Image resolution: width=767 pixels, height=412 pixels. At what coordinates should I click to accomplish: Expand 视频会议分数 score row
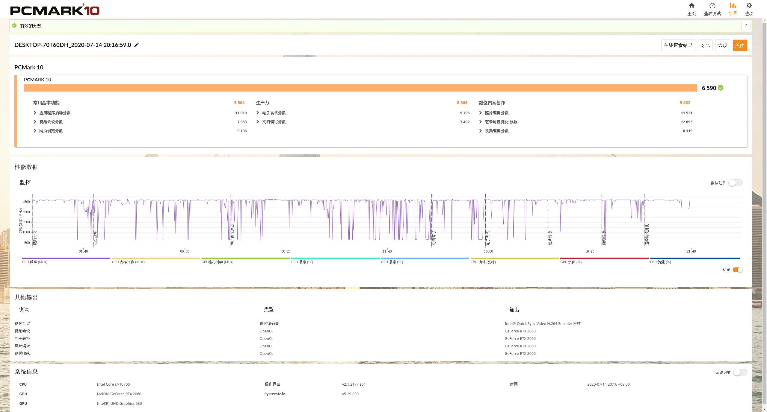click(35, 122)
